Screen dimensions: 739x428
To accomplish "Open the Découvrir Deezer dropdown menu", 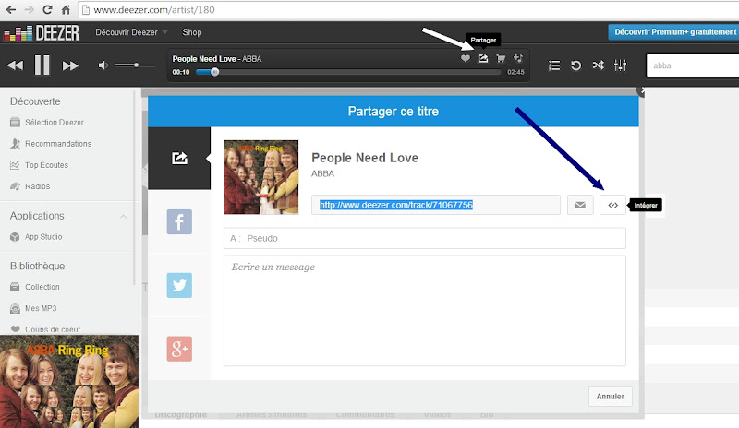I will 131,32.
